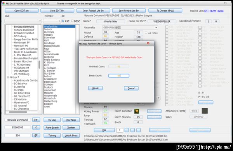
Task: Tick the GK Long Throw checkbox
Action: point(167,105)
